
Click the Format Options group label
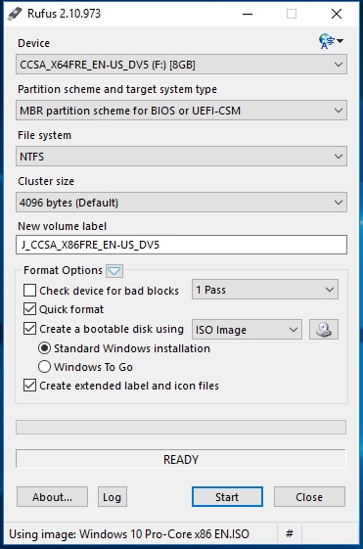click(63, 270)
